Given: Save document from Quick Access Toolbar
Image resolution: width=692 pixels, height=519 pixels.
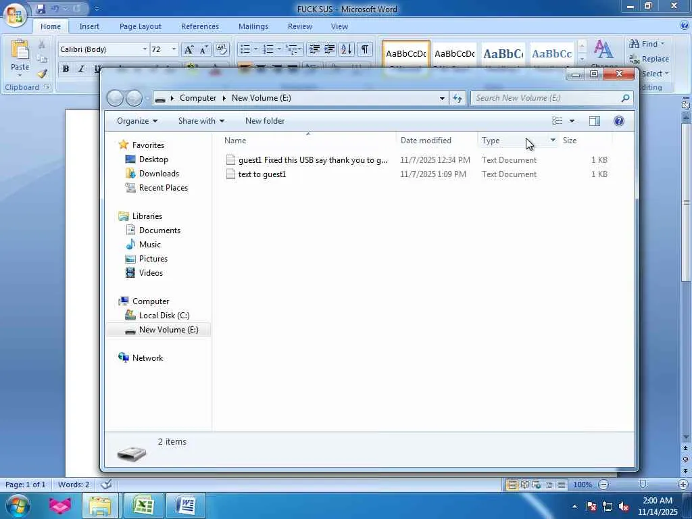Looking at the screenshot, I should (x=41, y=8).
